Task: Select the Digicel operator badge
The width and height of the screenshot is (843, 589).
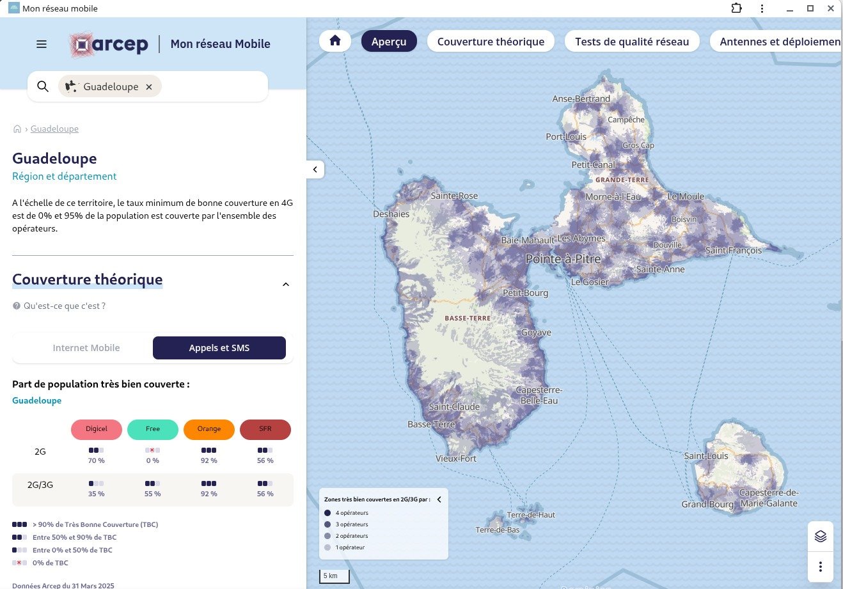Action: coord(97,429)
